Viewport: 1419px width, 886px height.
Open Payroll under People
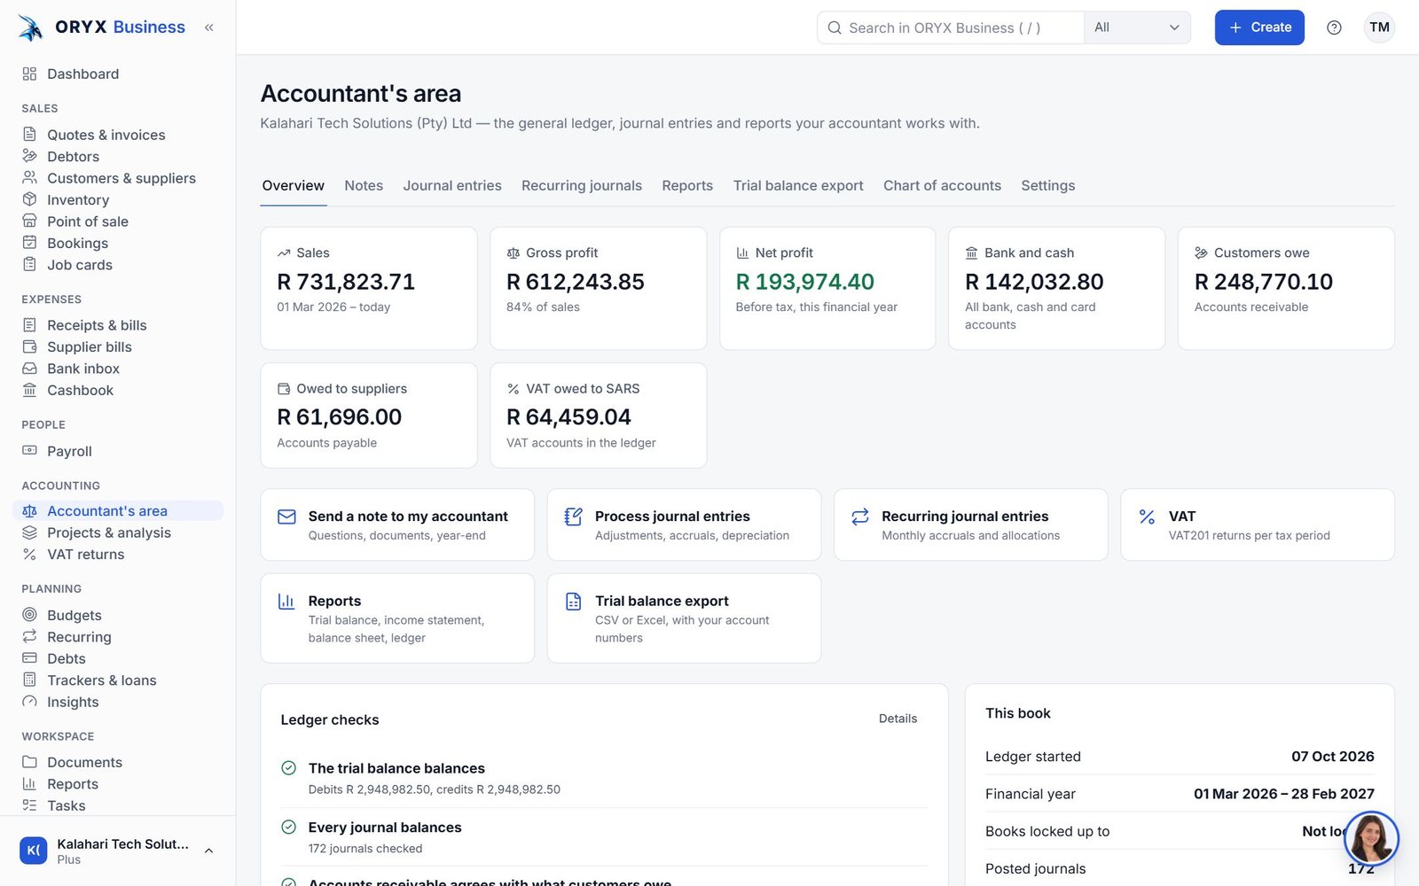tap(118, 451)
